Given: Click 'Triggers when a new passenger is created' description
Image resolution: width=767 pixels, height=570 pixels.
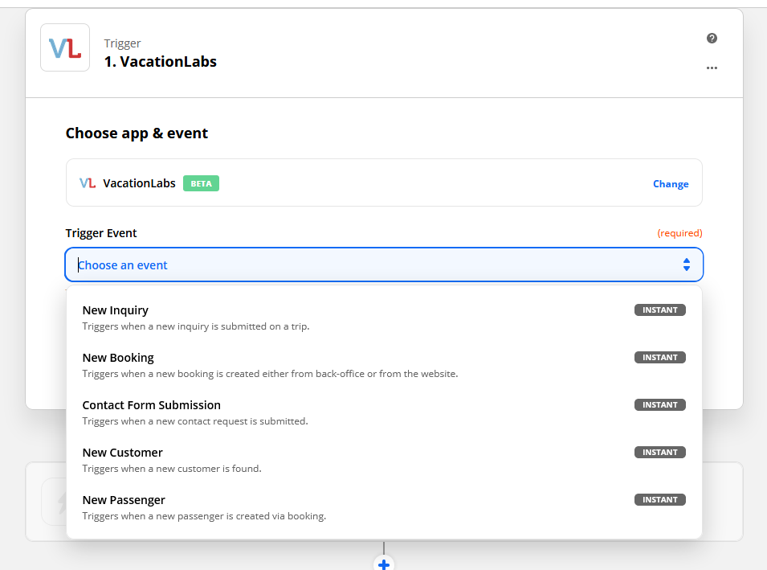Looking at the screenshot, I should pos(204,516).
